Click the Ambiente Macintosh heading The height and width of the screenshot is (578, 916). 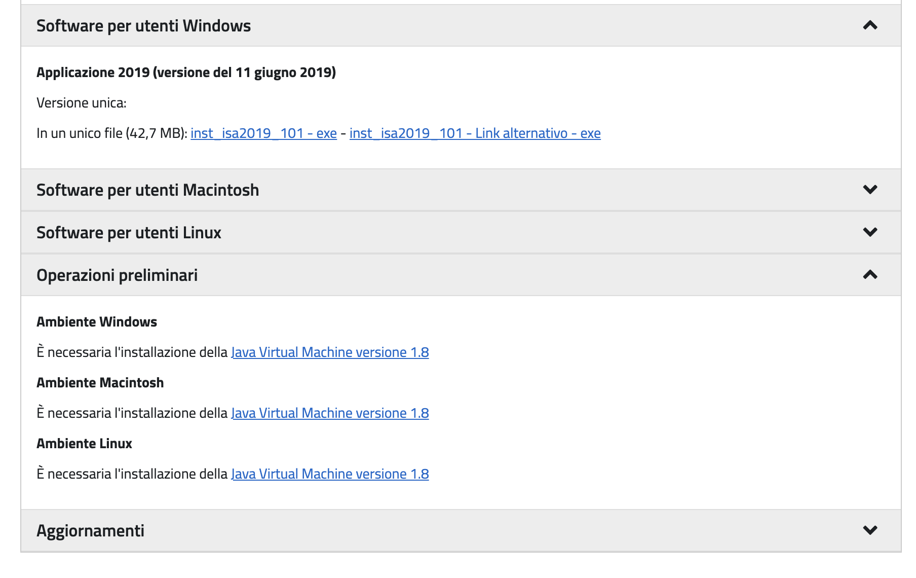(100, 383)
